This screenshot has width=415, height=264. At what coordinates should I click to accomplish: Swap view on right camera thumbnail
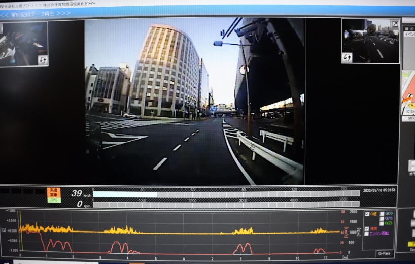347,57
